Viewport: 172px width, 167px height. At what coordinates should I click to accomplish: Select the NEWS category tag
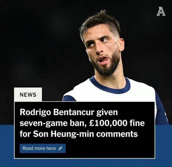[x=28, y=95]
